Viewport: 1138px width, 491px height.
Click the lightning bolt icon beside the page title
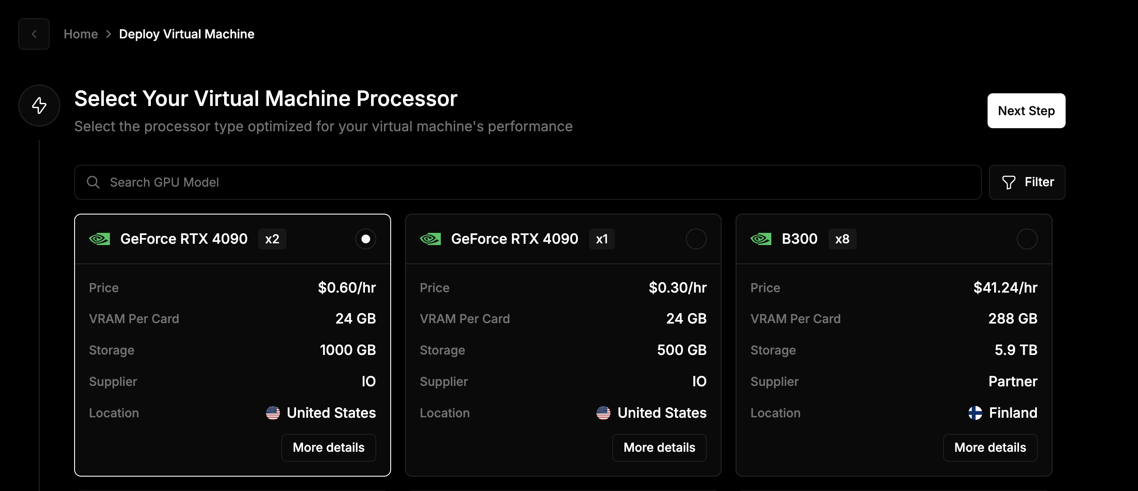tap(39, 106)
